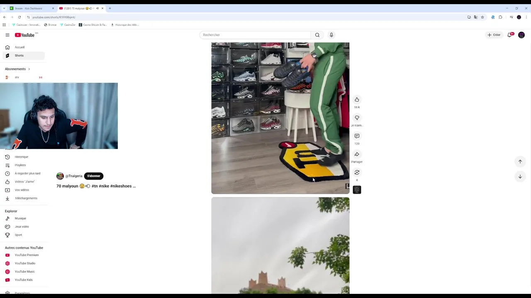The width and height of the screenshot is (531, 298).
Task: Remix the short
Action: [357, 173]
